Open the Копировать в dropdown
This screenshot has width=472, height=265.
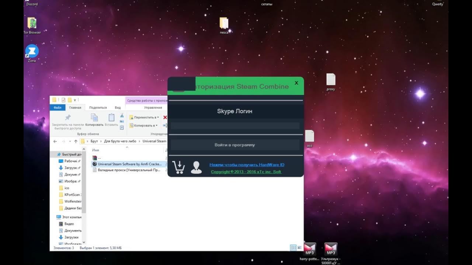click(x=144, y=126)
